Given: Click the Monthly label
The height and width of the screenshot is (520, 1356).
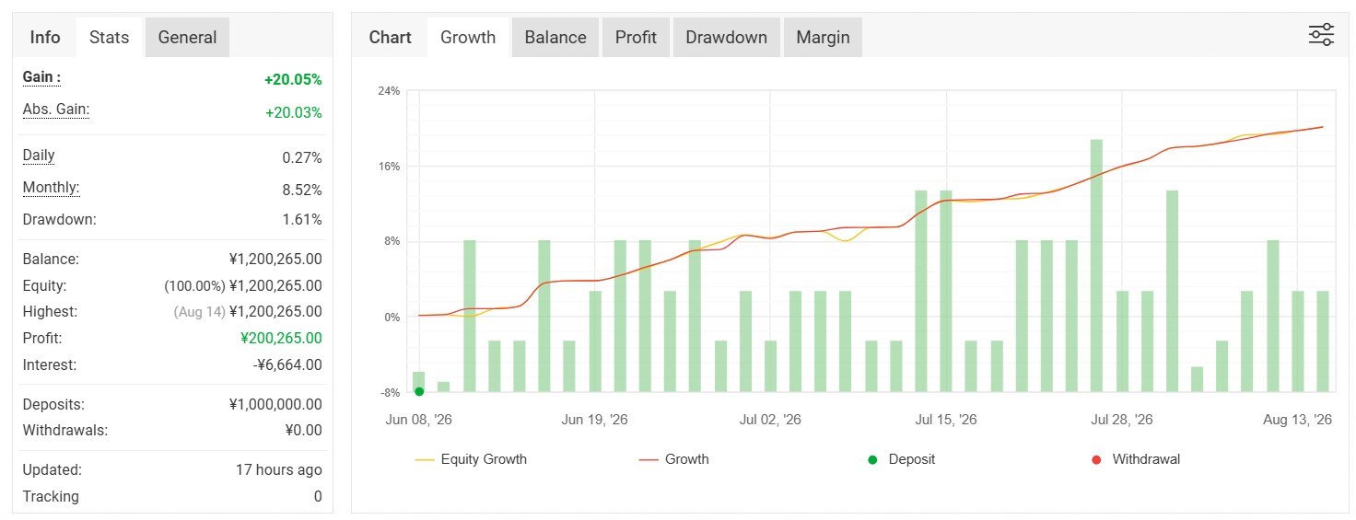Looking at the screenshot, I should tap(52, 188).
